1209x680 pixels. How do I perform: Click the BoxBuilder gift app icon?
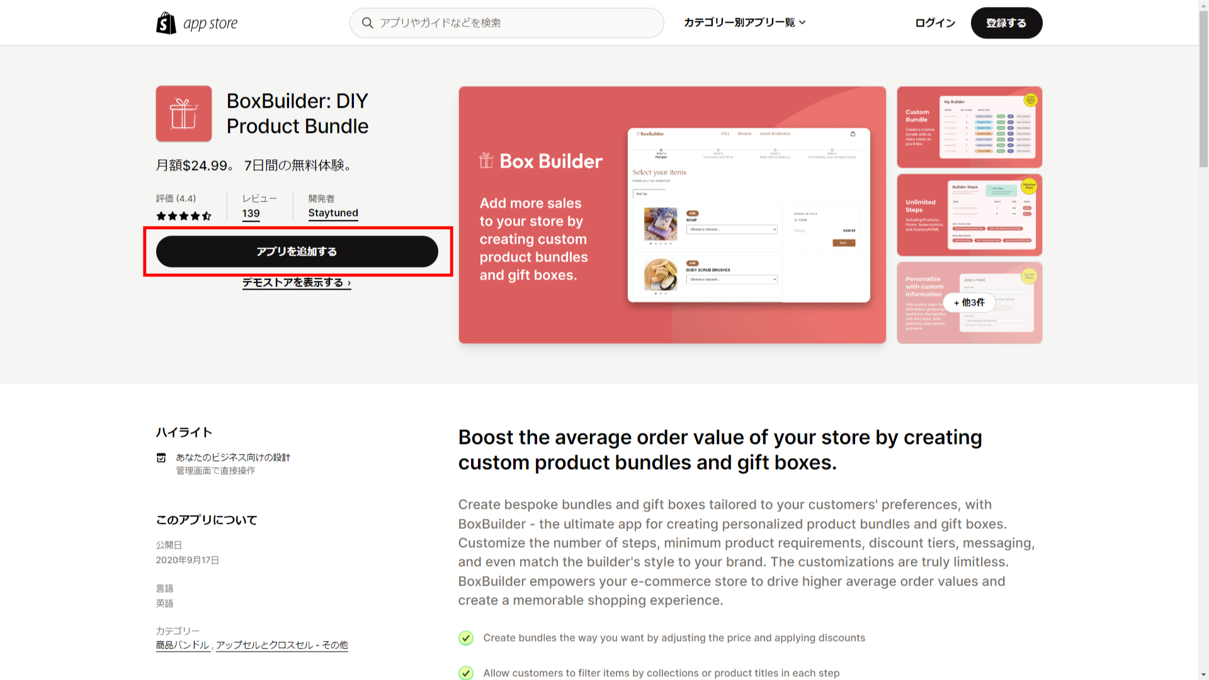click(x=184, y=114)
